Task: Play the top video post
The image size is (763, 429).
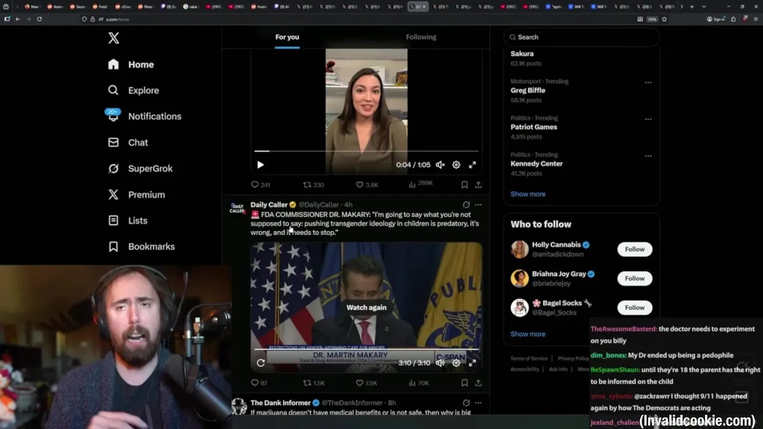Action: (260, 165)
